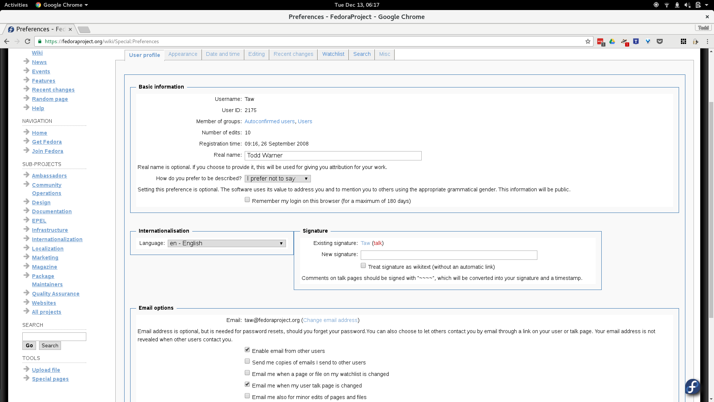714x402 pixels.
Task: Check Email me when watchlist page changes
Action: tap(247, 373)
